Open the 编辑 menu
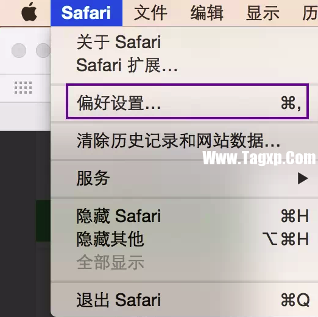 pos(207,13)
